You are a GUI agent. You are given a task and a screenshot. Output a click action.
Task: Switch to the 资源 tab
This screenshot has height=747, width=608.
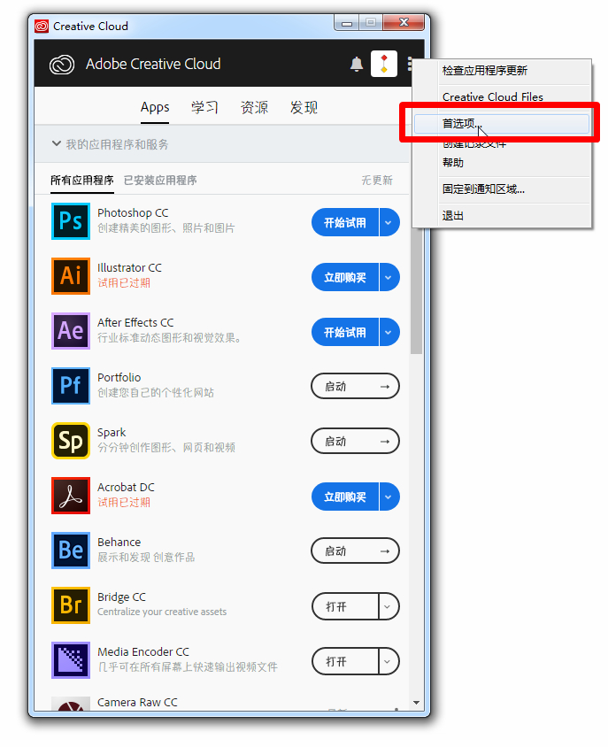(254, 107)
